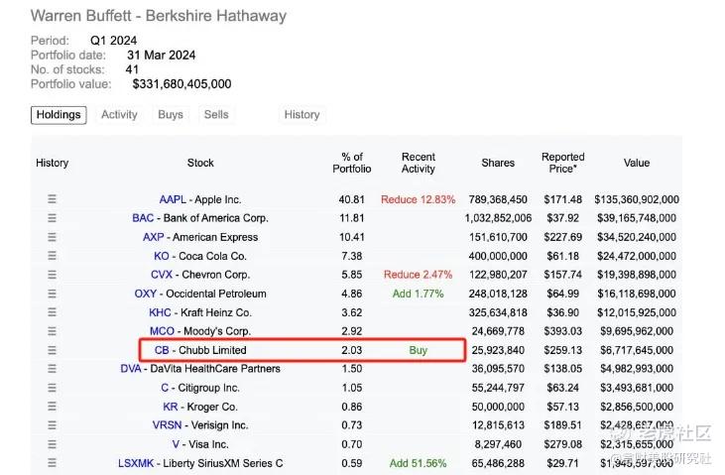725x475 pixels.
Task: Open history icon for Apple Inc. row
Action: point(52,199)
